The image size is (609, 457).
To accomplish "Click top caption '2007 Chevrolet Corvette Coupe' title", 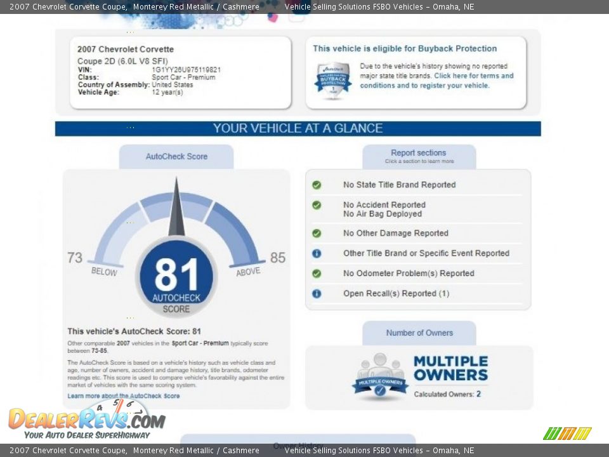I will [x=69, y=6].
